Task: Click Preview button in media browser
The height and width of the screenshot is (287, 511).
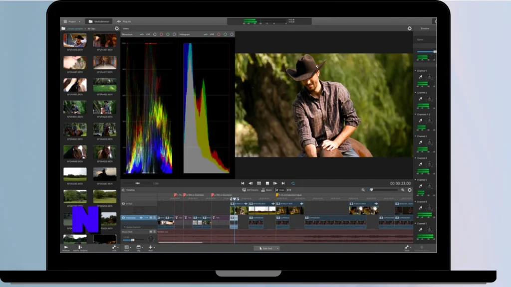Action: pos(66,249)
